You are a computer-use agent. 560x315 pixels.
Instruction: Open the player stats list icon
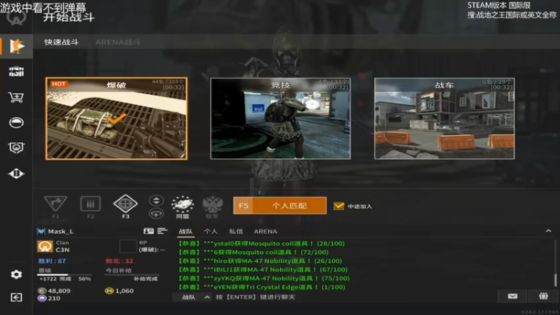click(162, 231)
